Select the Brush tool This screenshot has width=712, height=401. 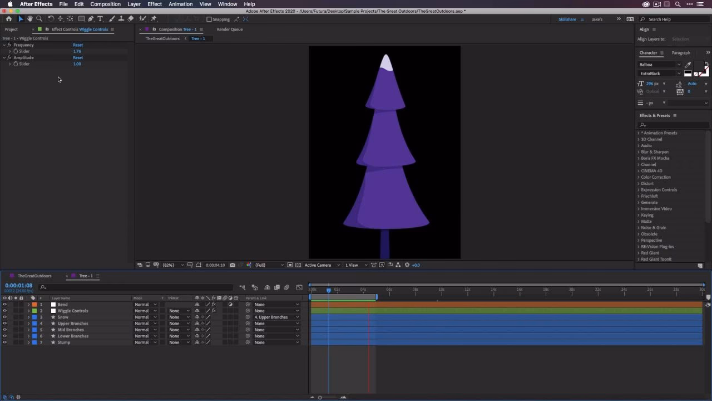coord(111,18)
